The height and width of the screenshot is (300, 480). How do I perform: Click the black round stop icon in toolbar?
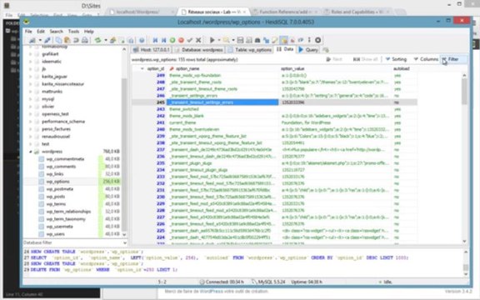tap(318, 40)
